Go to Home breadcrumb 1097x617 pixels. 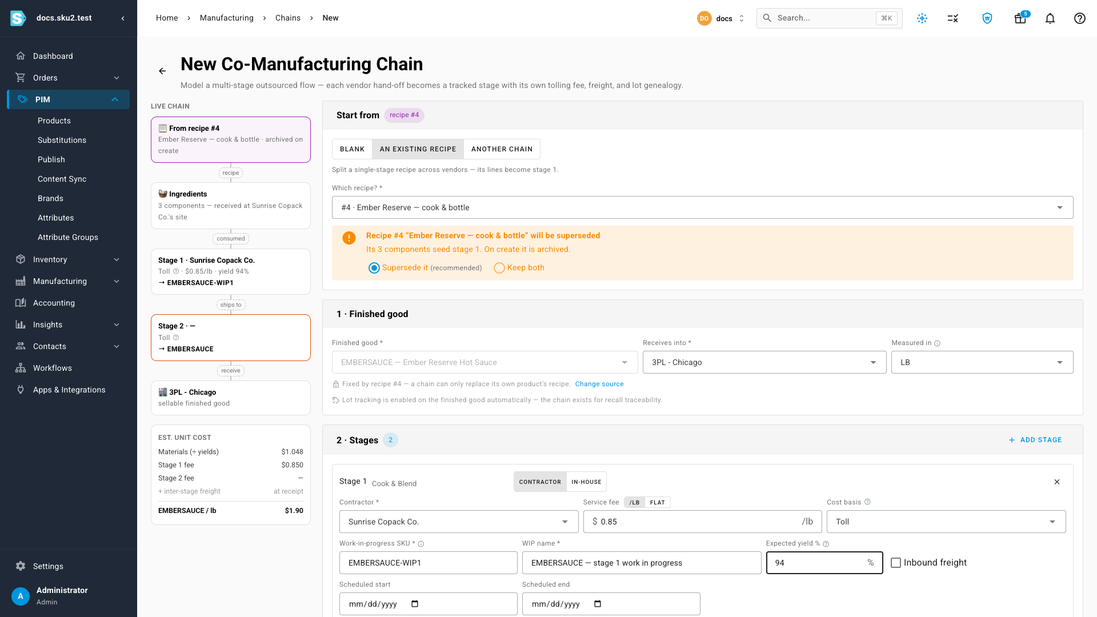click(x=167, y=18)
